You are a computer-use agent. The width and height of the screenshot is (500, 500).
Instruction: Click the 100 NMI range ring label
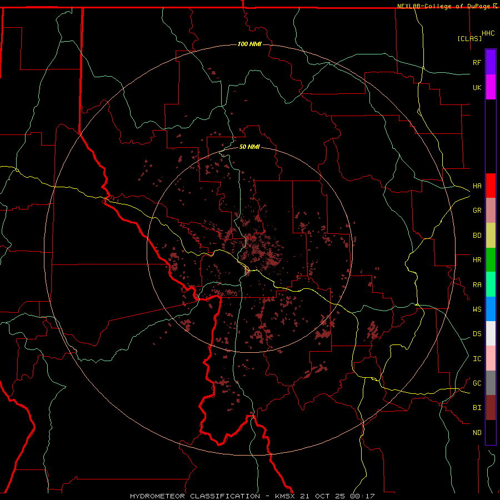(249, 44)
